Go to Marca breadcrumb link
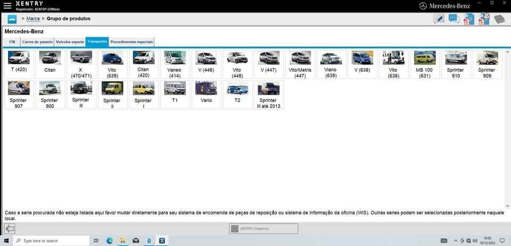511x246 pixels. pyautogui.click(x=33, y=19)
